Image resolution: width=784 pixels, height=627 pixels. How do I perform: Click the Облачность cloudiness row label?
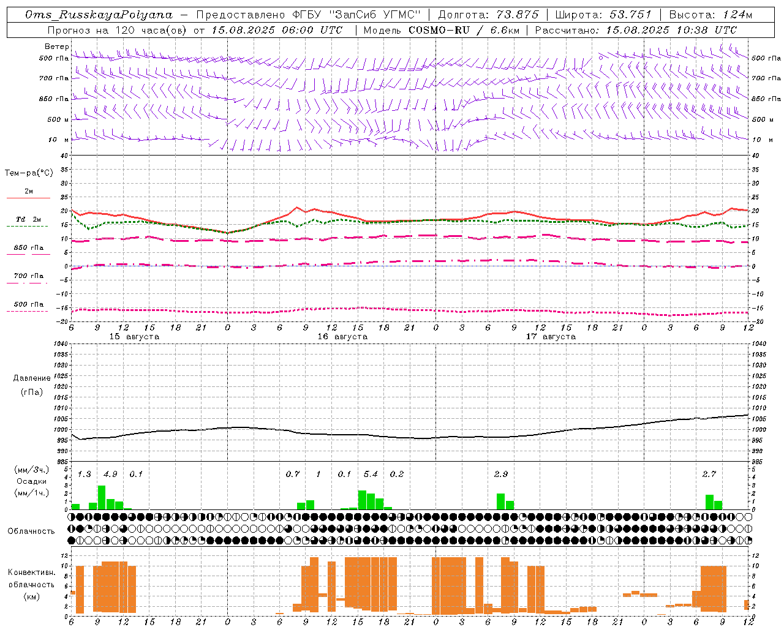[x=31, y=531]
